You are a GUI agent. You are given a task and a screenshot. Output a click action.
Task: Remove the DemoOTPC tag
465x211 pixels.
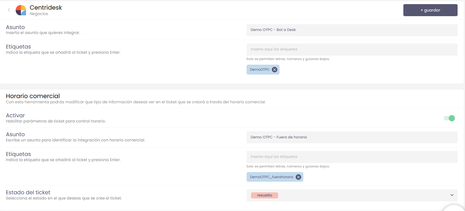pos(274,70)
